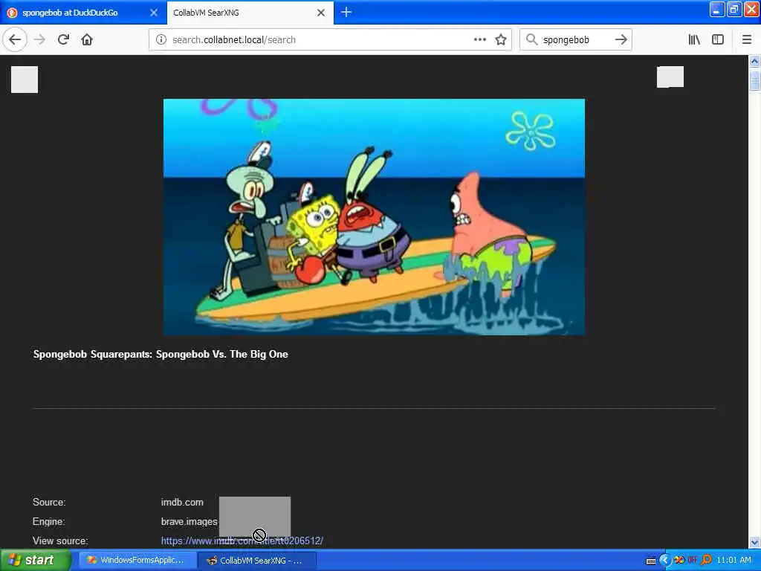
Task: Focus the spongebob search box
Action: pos(575,39)
